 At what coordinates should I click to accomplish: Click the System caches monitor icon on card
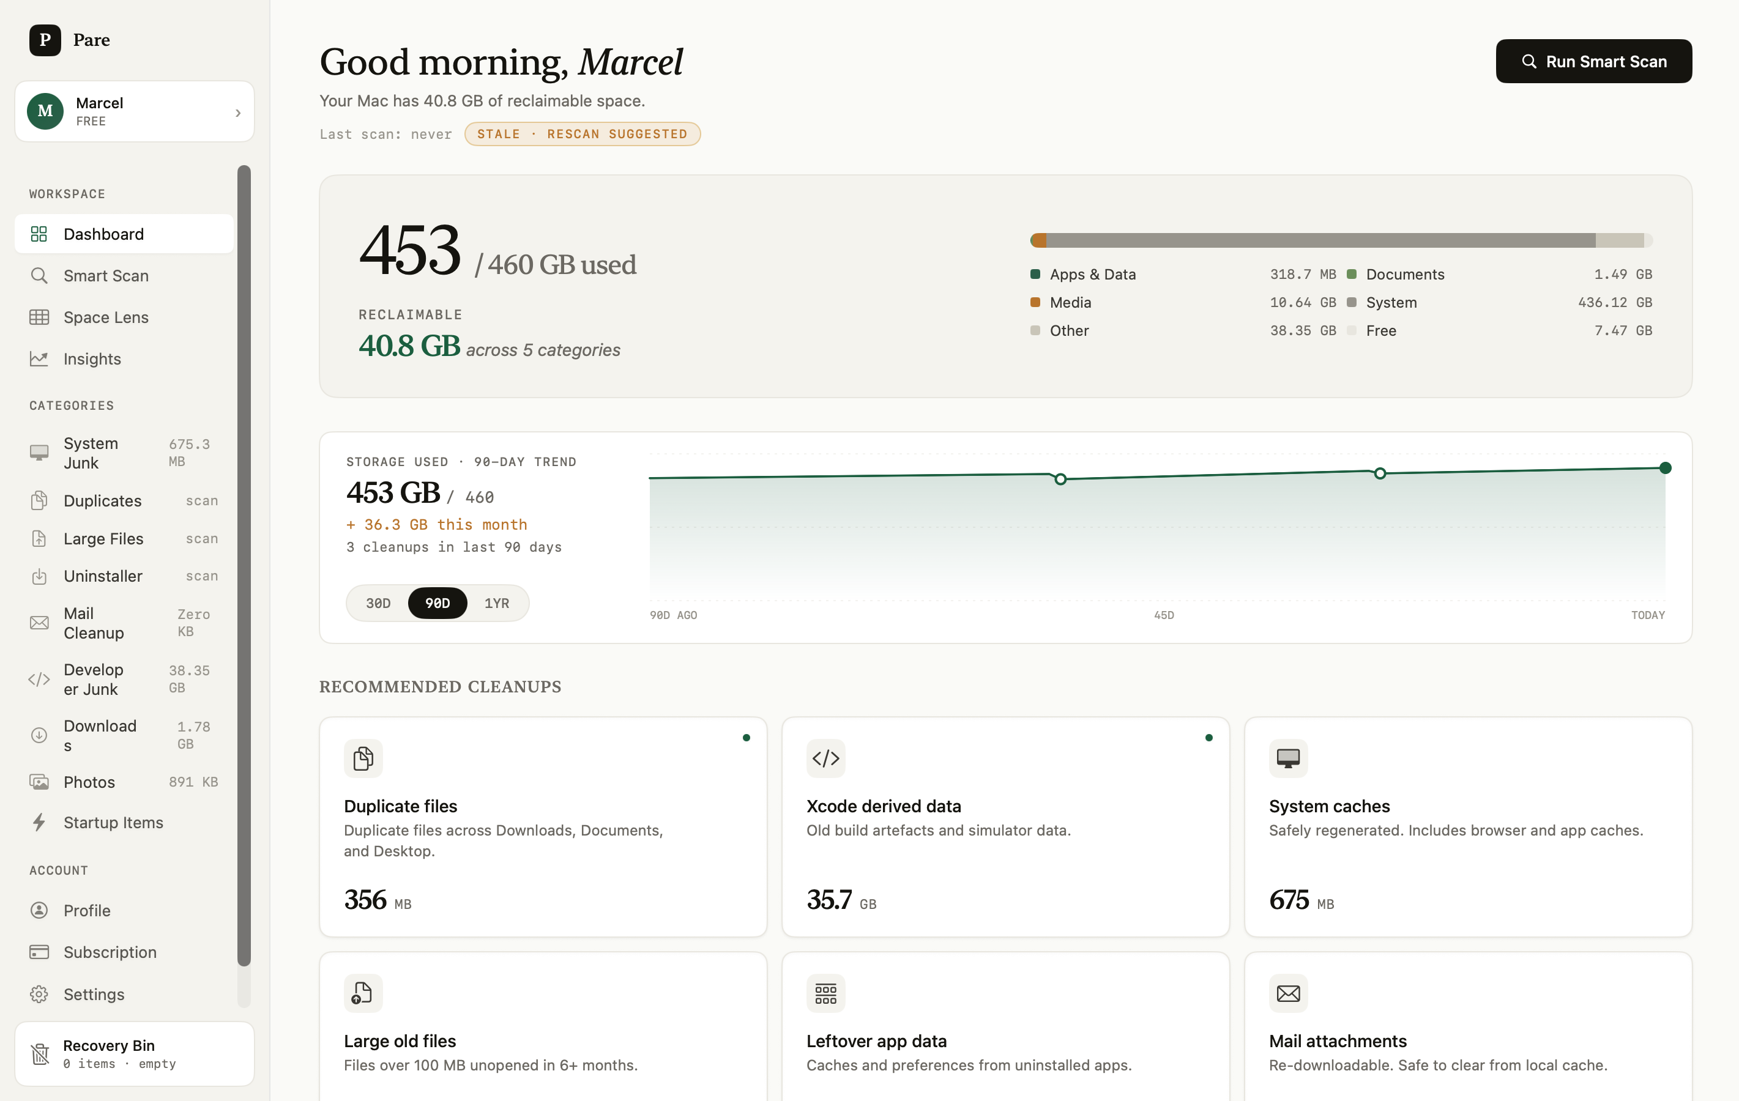pos(1289,758)
